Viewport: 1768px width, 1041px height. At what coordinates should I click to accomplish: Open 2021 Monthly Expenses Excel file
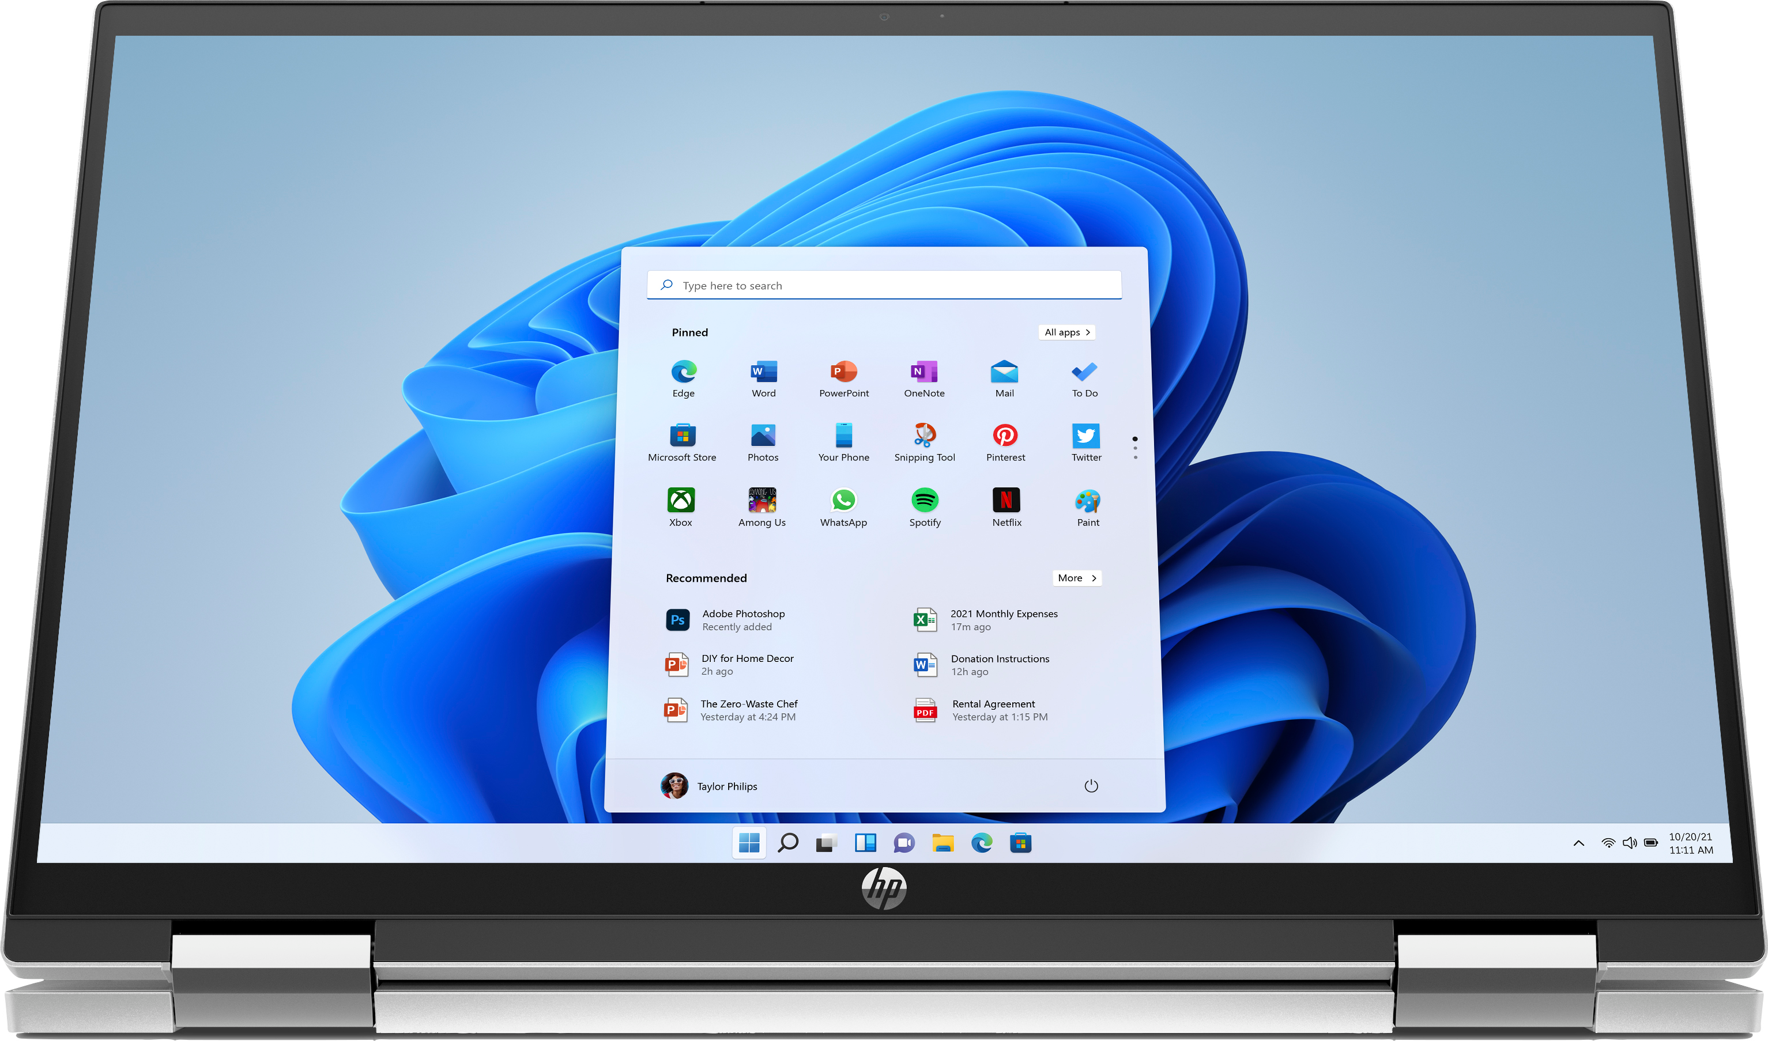992,618
